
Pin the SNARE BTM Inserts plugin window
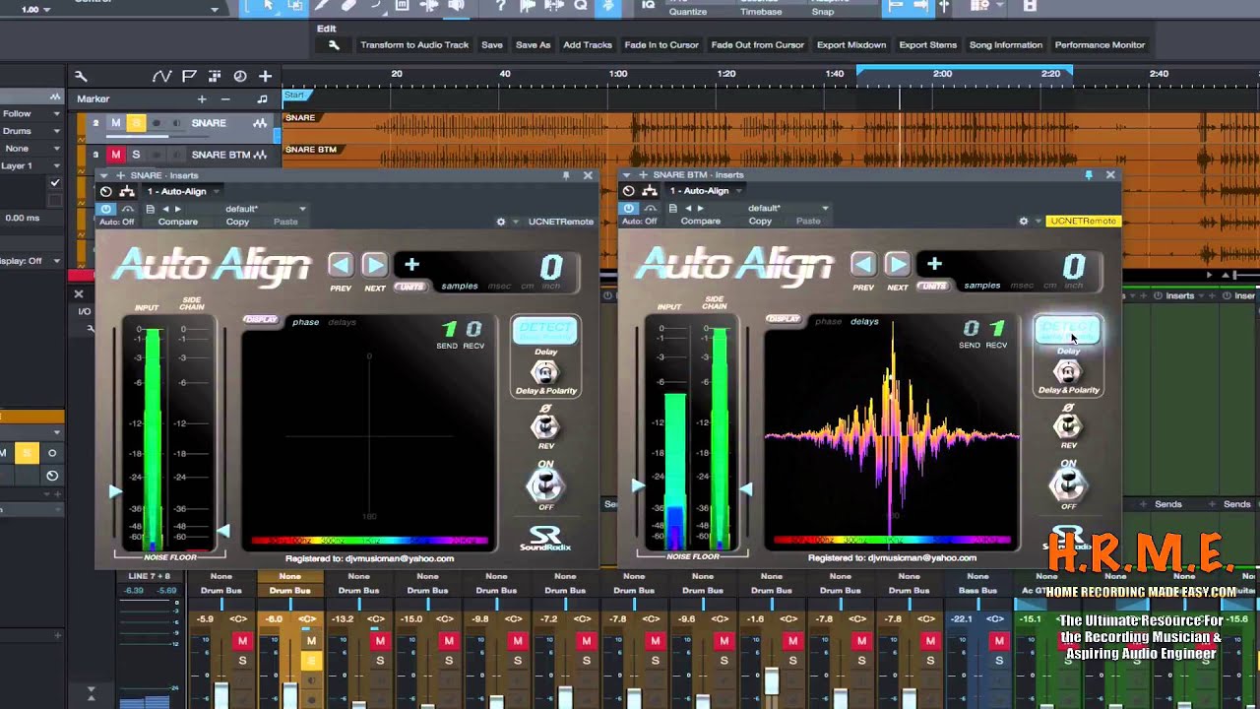pyautogui.click(x=1089, y=174)
